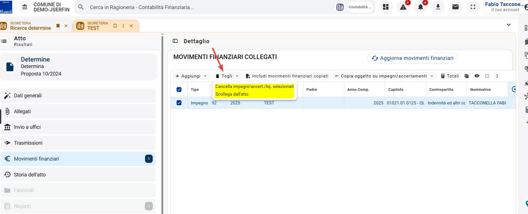Open Copia oggetto su impegni/accertamenti dropdown

pos(384,76)
